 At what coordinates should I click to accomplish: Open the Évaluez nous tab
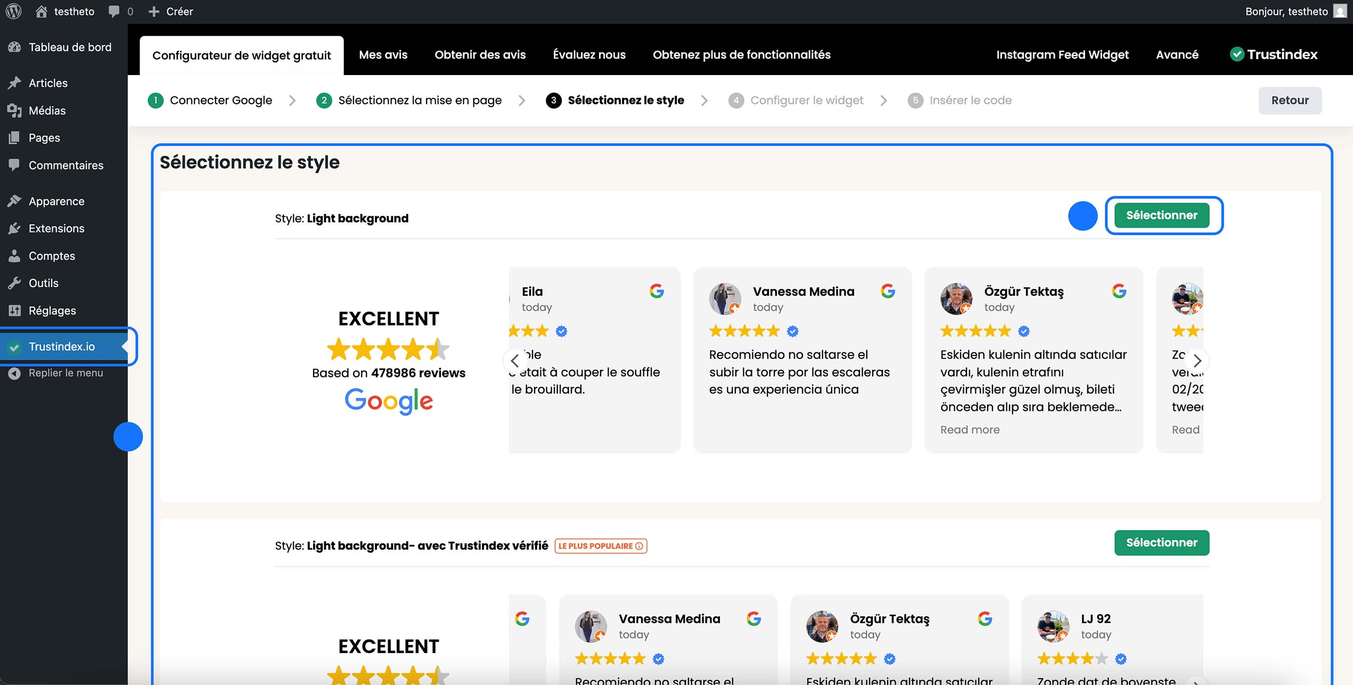point(589,54)
